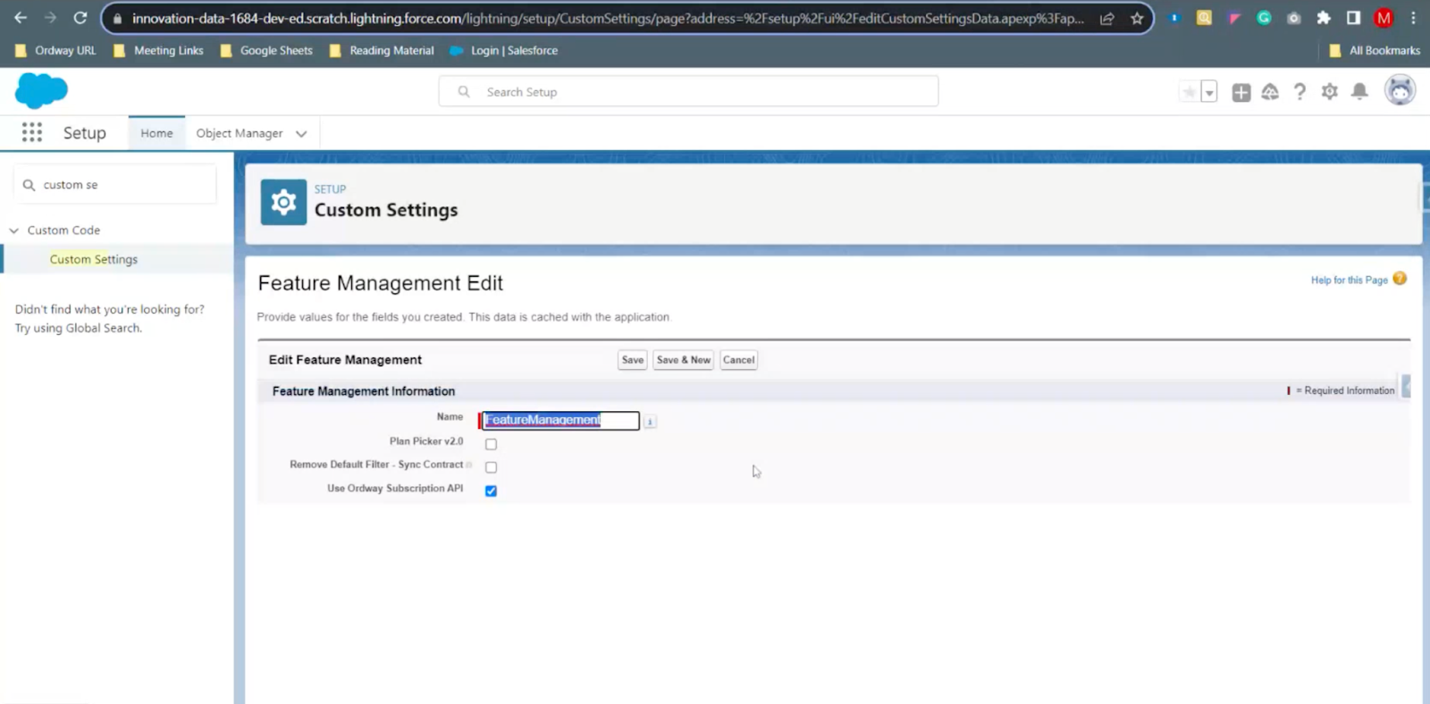This screenshot has height=704, width=1430.
Task: Click the Custom Settings gear icon in the header
Action: click(283, 202)
